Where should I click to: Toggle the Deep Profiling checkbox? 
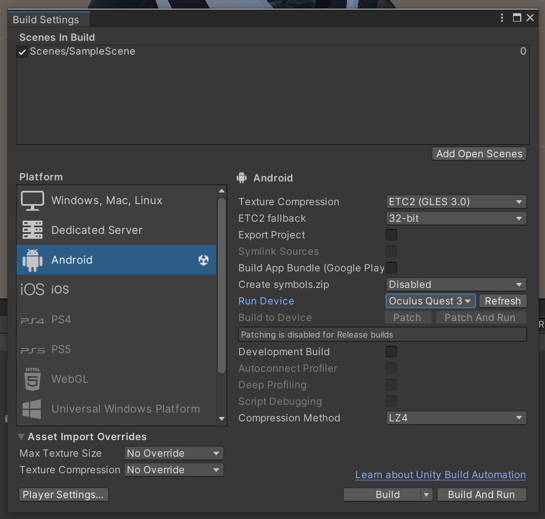[391, 385]
